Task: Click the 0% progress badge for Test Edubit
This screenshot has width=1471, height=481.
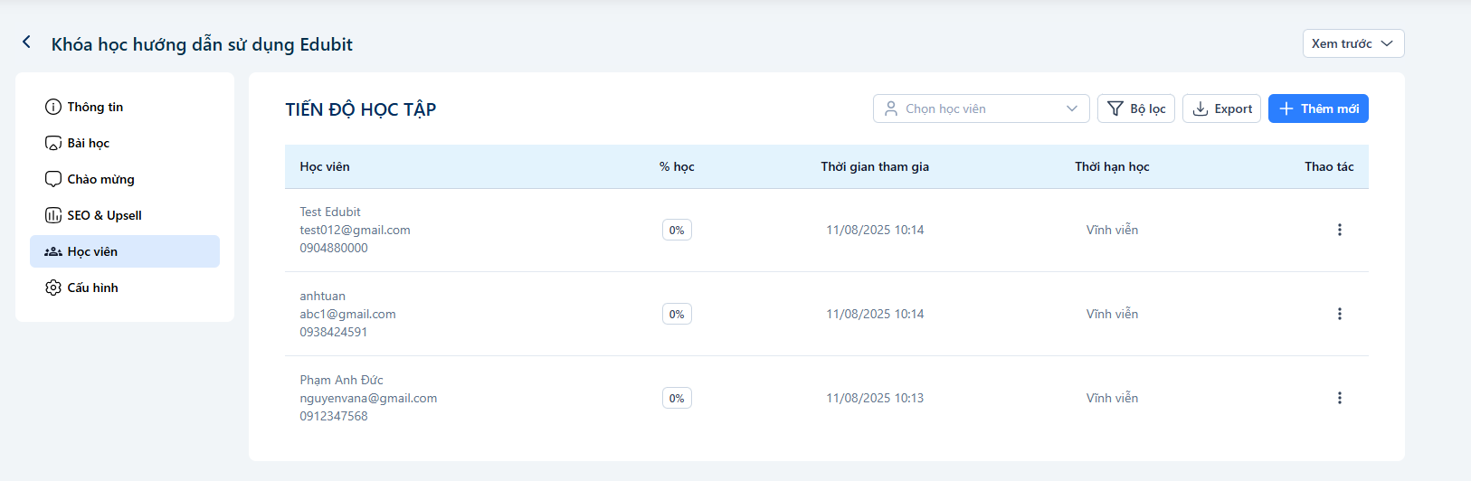Action: tap(677, 230)
